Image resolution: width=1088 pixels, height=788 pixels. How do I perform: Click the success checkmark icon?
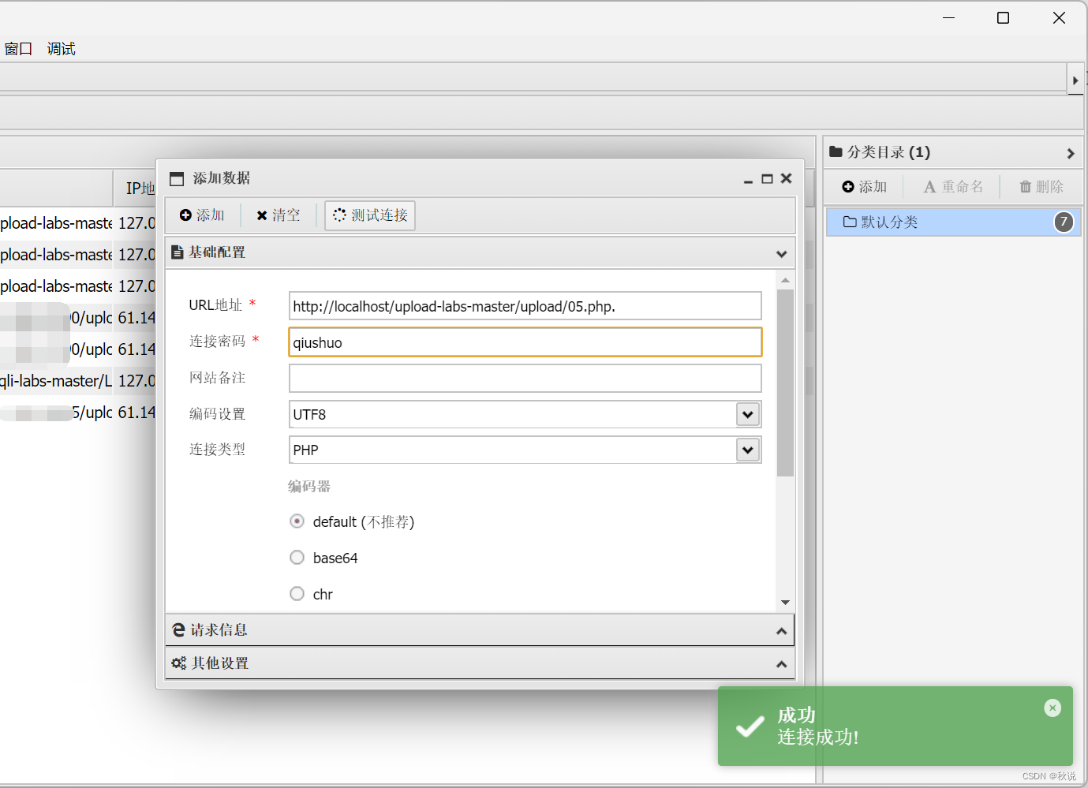(x=750, y=726)
